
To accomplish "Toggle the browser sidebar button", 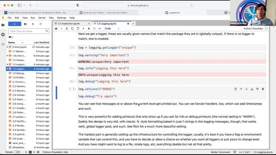I will coord(19,5).
